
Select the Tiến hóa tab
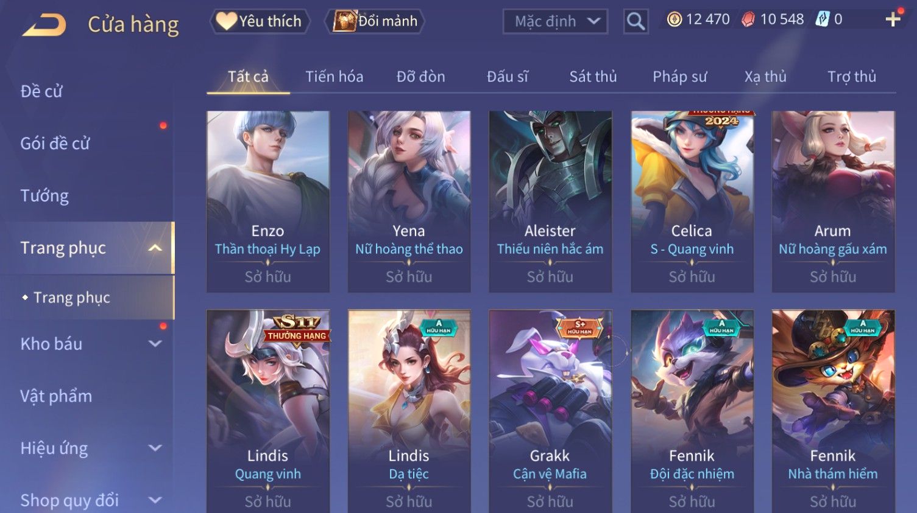334,77
